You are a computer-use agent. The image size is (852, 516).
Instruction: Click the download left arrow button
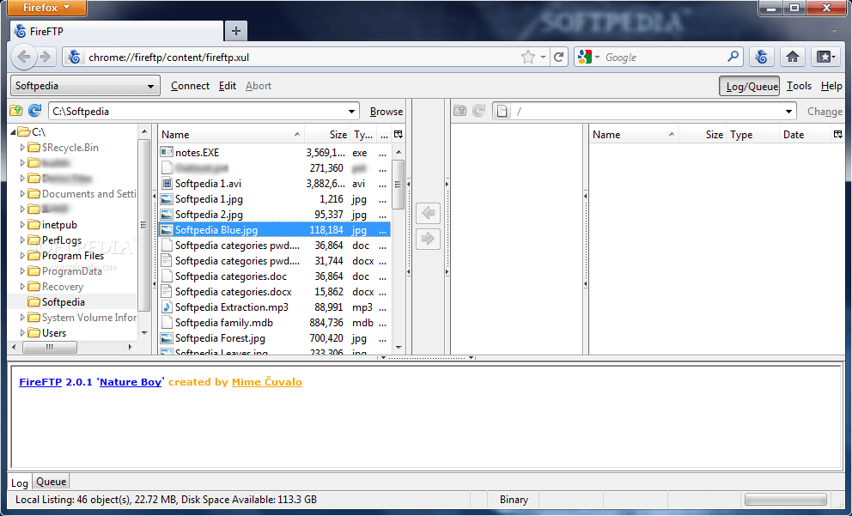point(429,212)
